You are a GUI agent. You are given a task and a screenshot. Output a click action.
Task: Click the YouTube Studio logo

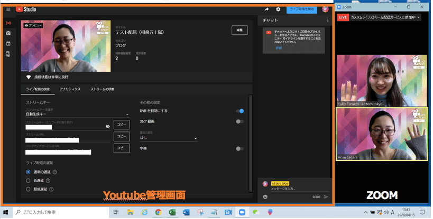click(26, 9)
